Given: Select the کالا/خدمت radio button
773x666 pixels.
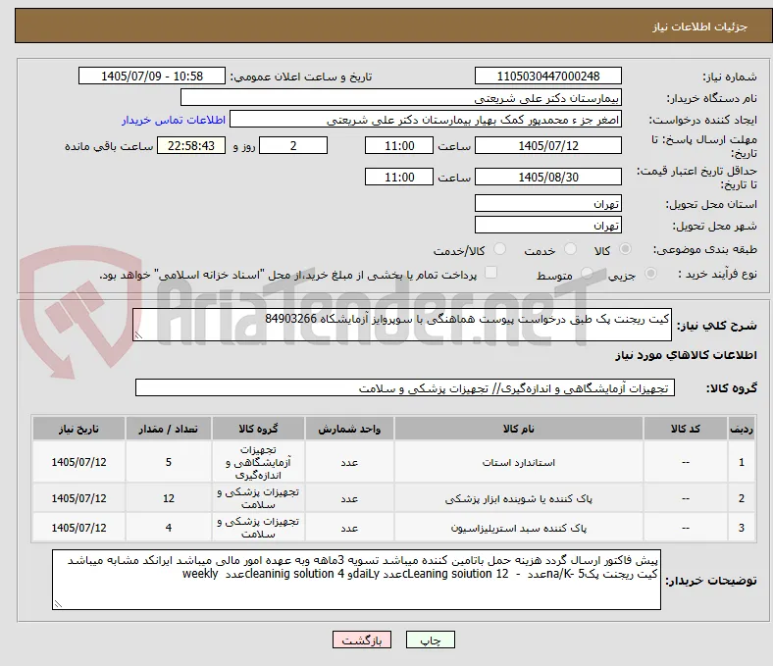Looking at the screenshot, I should [x=500, y=249].
